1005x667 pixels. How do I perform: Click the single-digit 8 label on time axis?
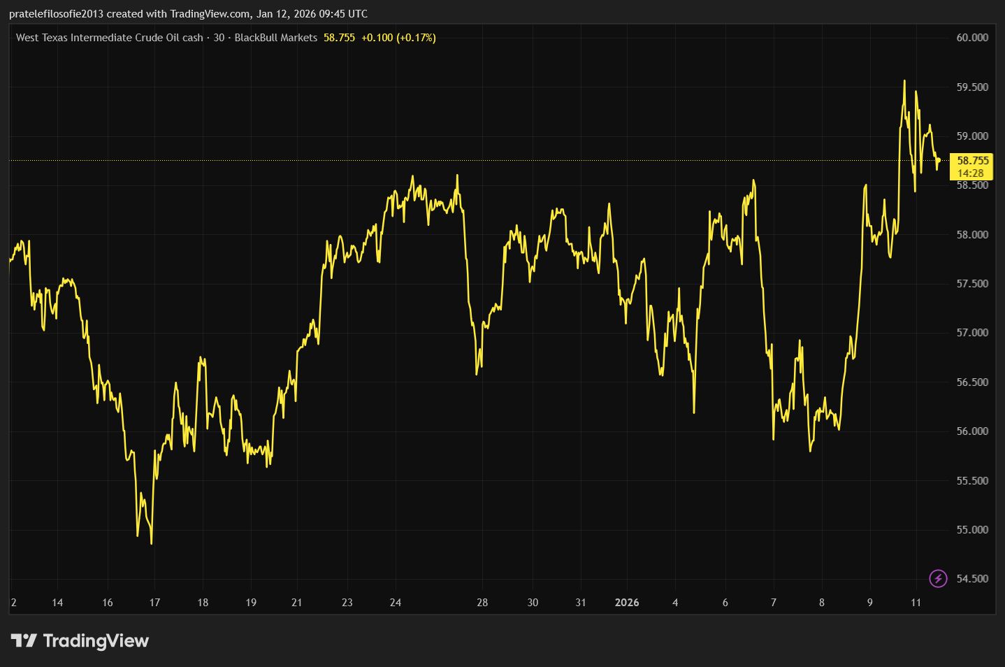pyautogui.click(x=822, y=603)
